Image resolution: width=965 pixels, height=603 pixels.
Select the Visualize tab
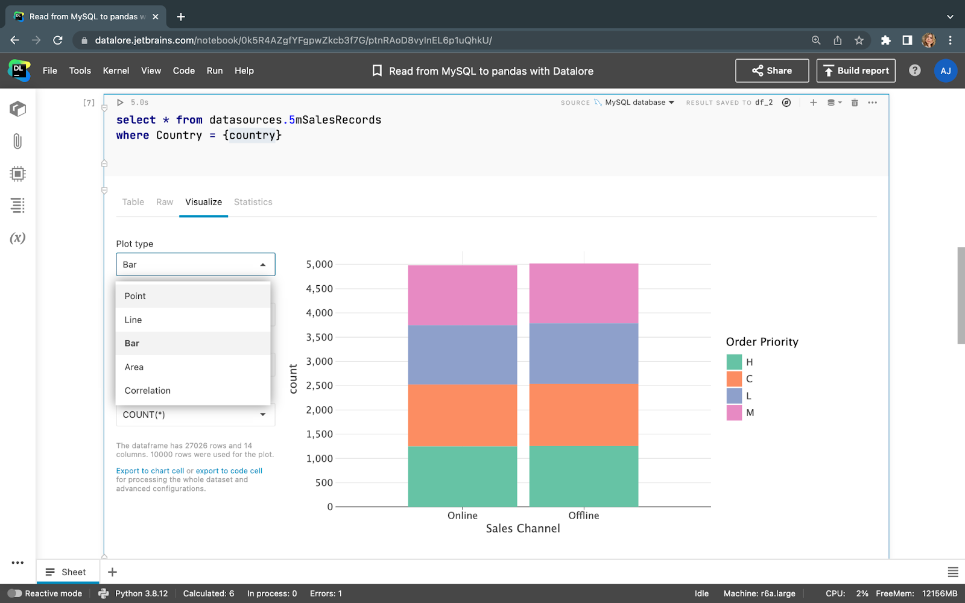204,202
